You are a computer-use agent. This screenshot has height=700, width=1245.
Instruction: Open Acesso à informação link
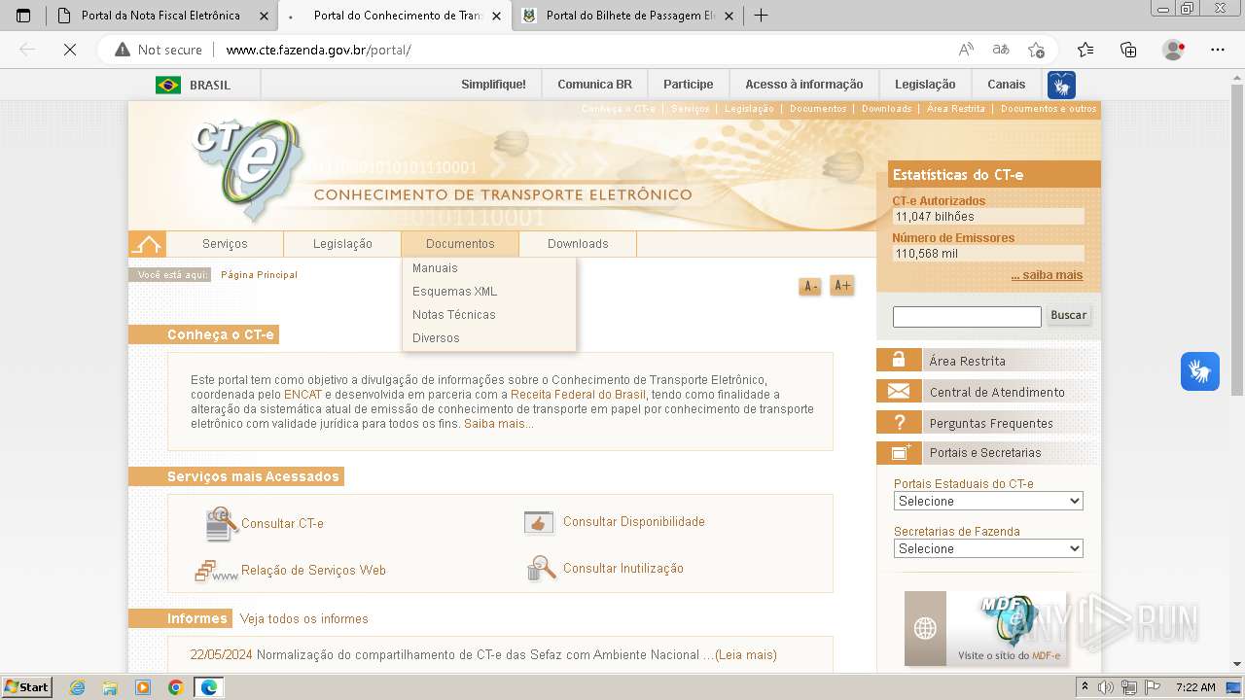pos(803,85)
